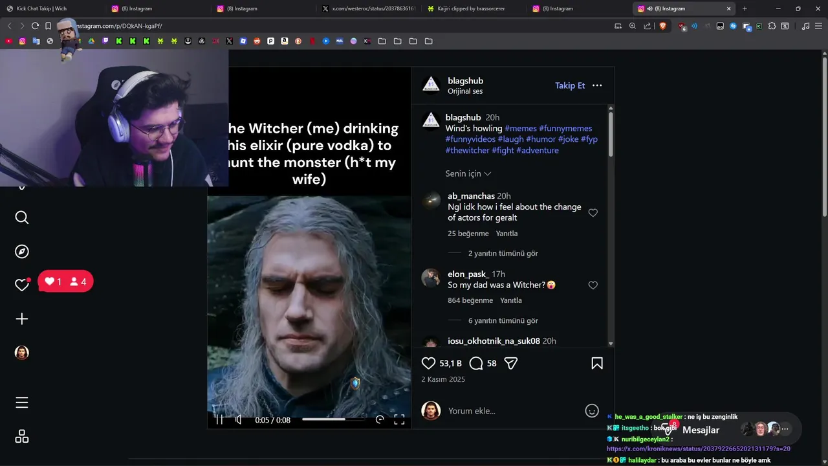
Task: Click the address bar URL
Action: click(x=120, y=26)
